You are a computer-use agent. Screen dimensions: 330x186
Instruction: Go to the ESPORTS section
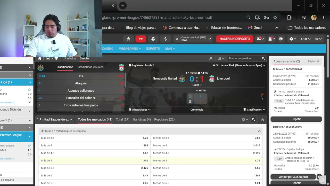(x=153, y=49)
